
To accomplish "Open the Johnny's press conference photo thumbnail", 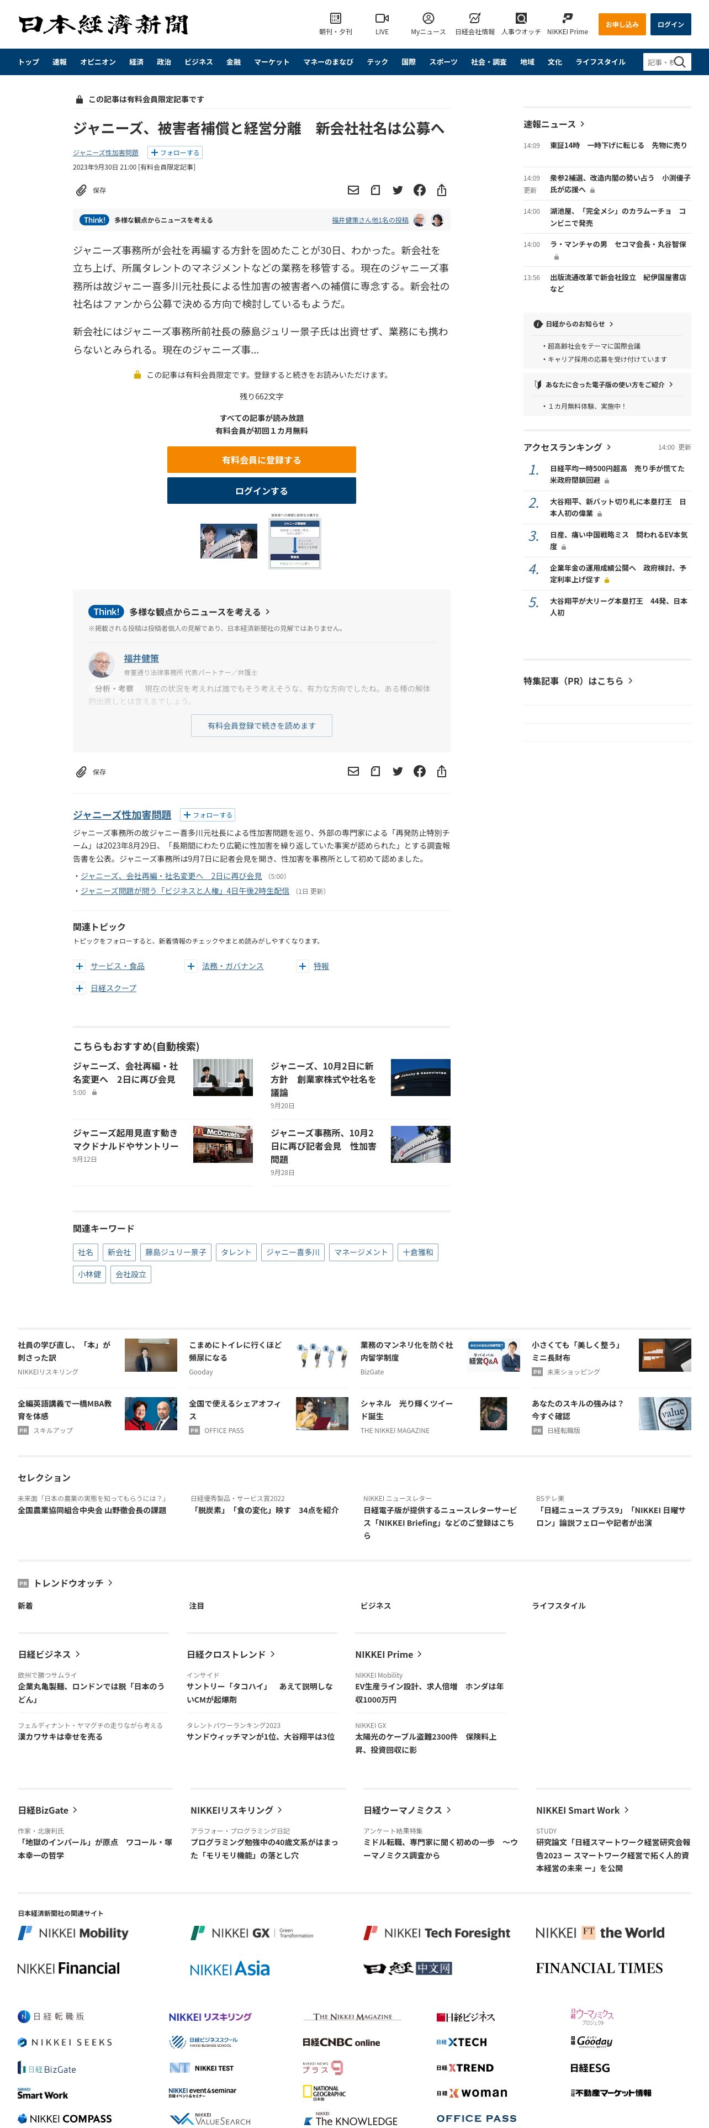I will point(229,541).
